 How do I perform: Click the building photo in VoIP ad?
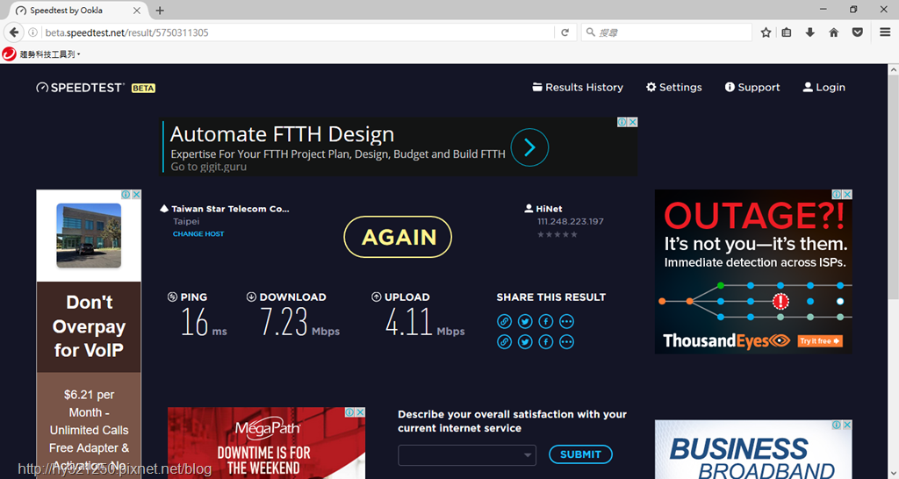coord(89,235)
